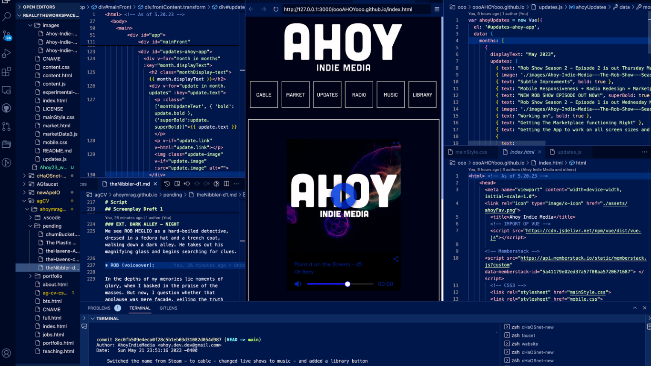Click the LIBRARY button on the web page
This screenshot has width=651, height=366.
[422, 95]
